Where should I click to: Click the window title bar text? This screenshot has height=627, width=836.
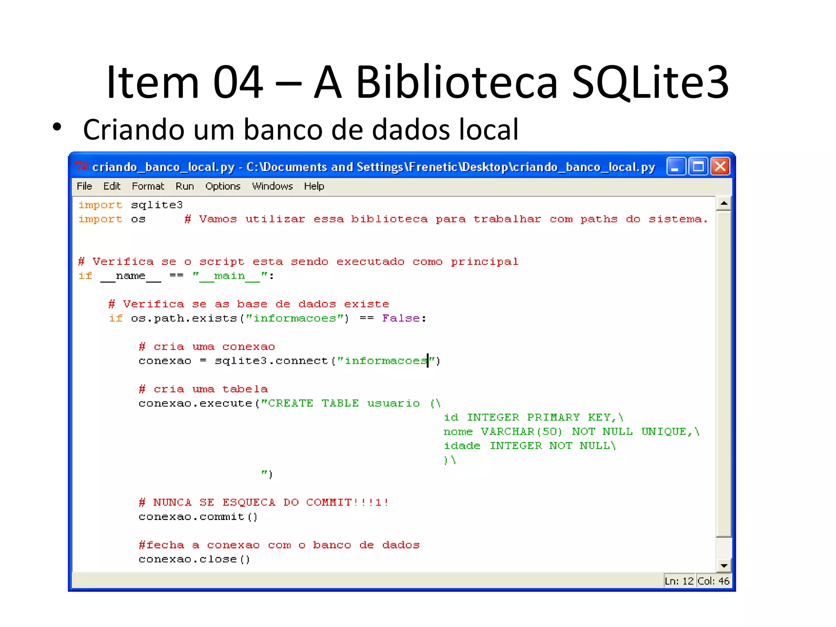point(374,167)
